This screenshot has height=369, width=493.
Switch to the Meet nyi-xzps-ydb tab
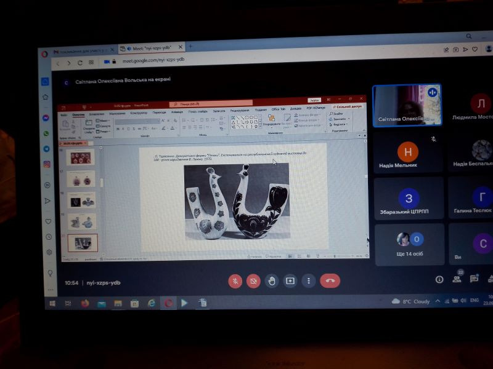[x=152, y=49]
